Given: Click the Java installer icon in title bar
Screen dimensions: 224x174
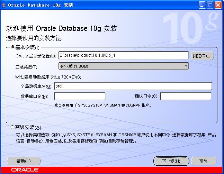Looking at the screenshot, I should pyautogui.click(x=4, y=5).
